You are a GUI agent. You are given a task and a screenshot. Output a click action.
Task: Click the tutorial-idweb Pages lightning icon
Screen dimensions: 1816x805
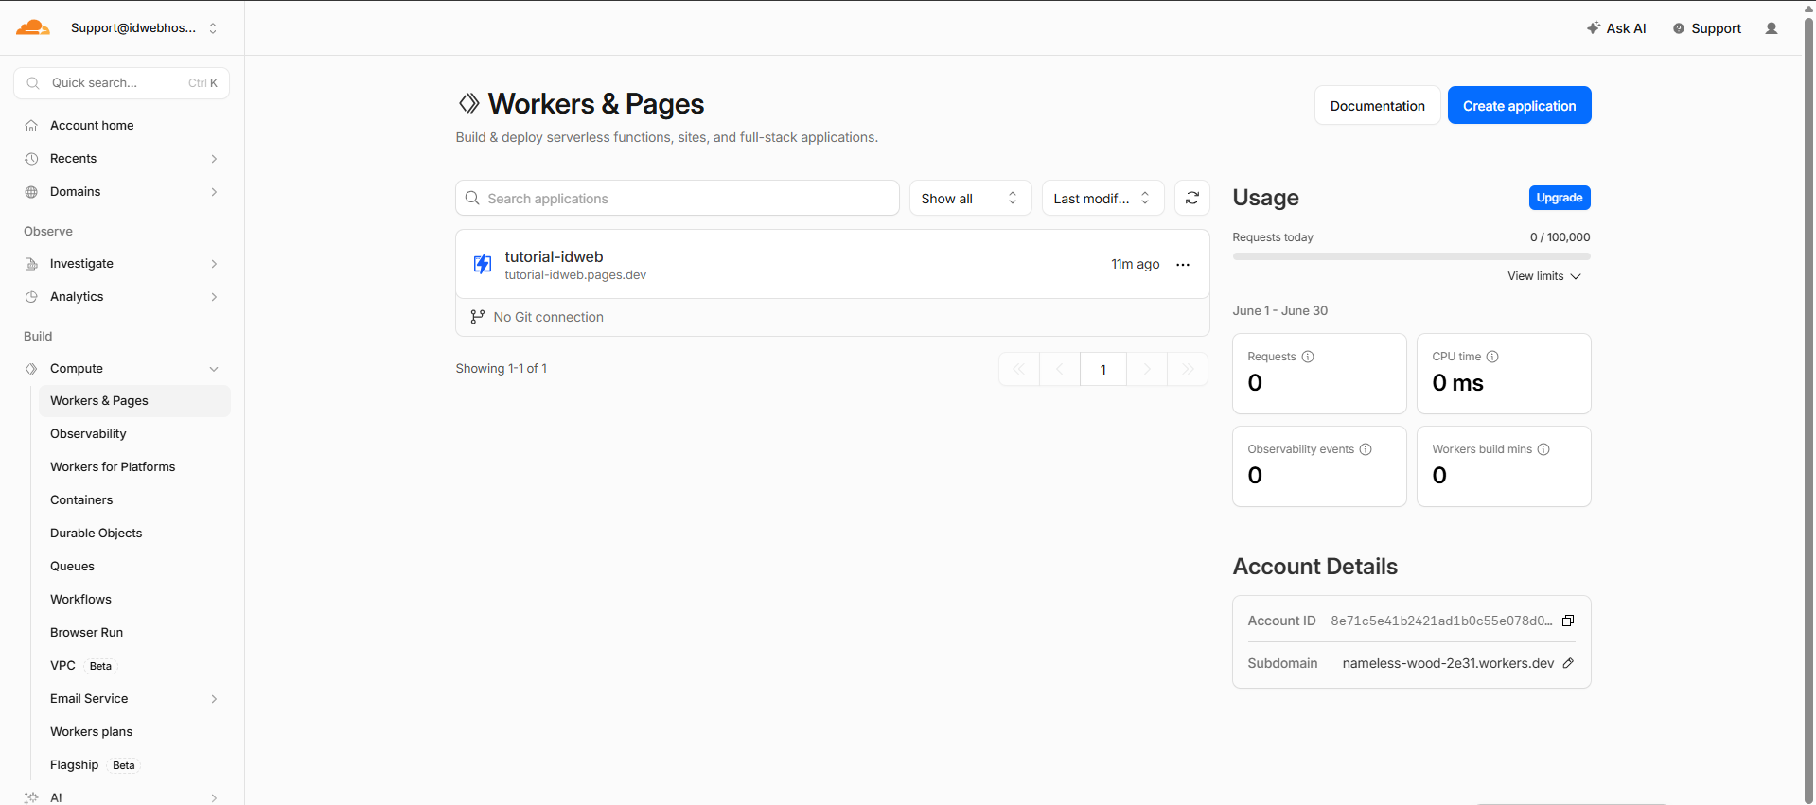pos(483,264)
